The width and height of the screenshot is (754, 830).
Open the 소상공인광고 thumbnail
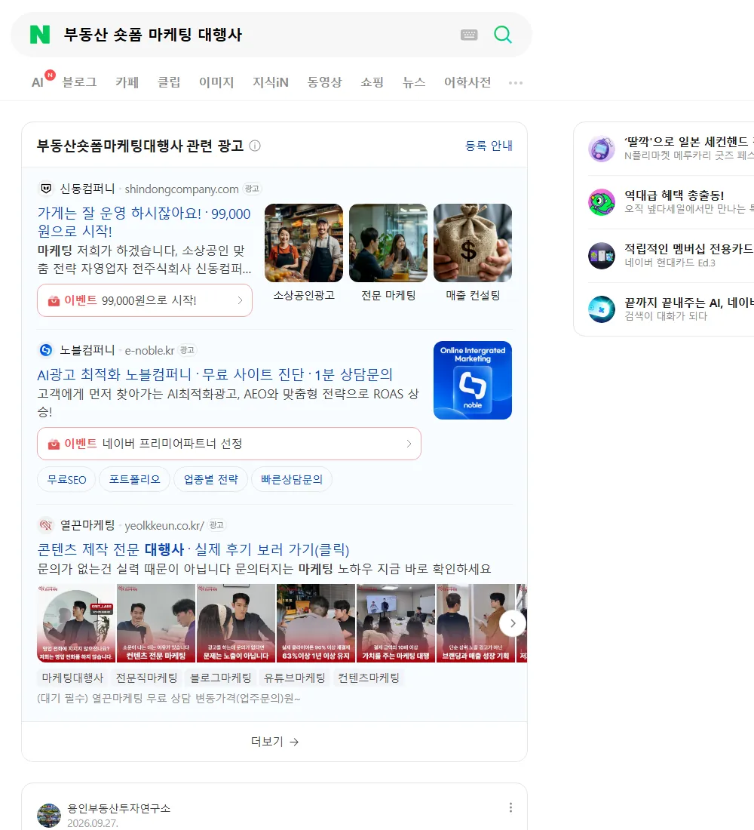tap(304, 243)
